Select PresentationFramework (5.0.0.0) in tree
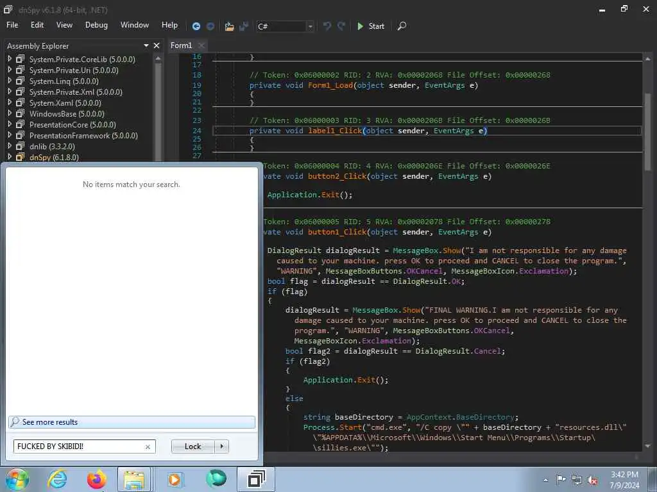This screenshot has width=657, height=492. point(83,136)
